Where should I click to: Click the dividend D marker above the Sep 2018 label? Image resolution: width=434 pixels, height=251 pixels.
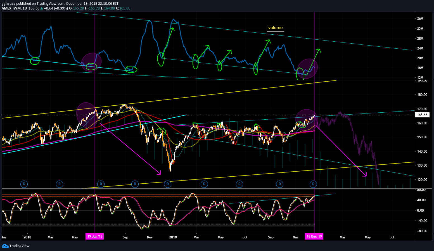135,184
